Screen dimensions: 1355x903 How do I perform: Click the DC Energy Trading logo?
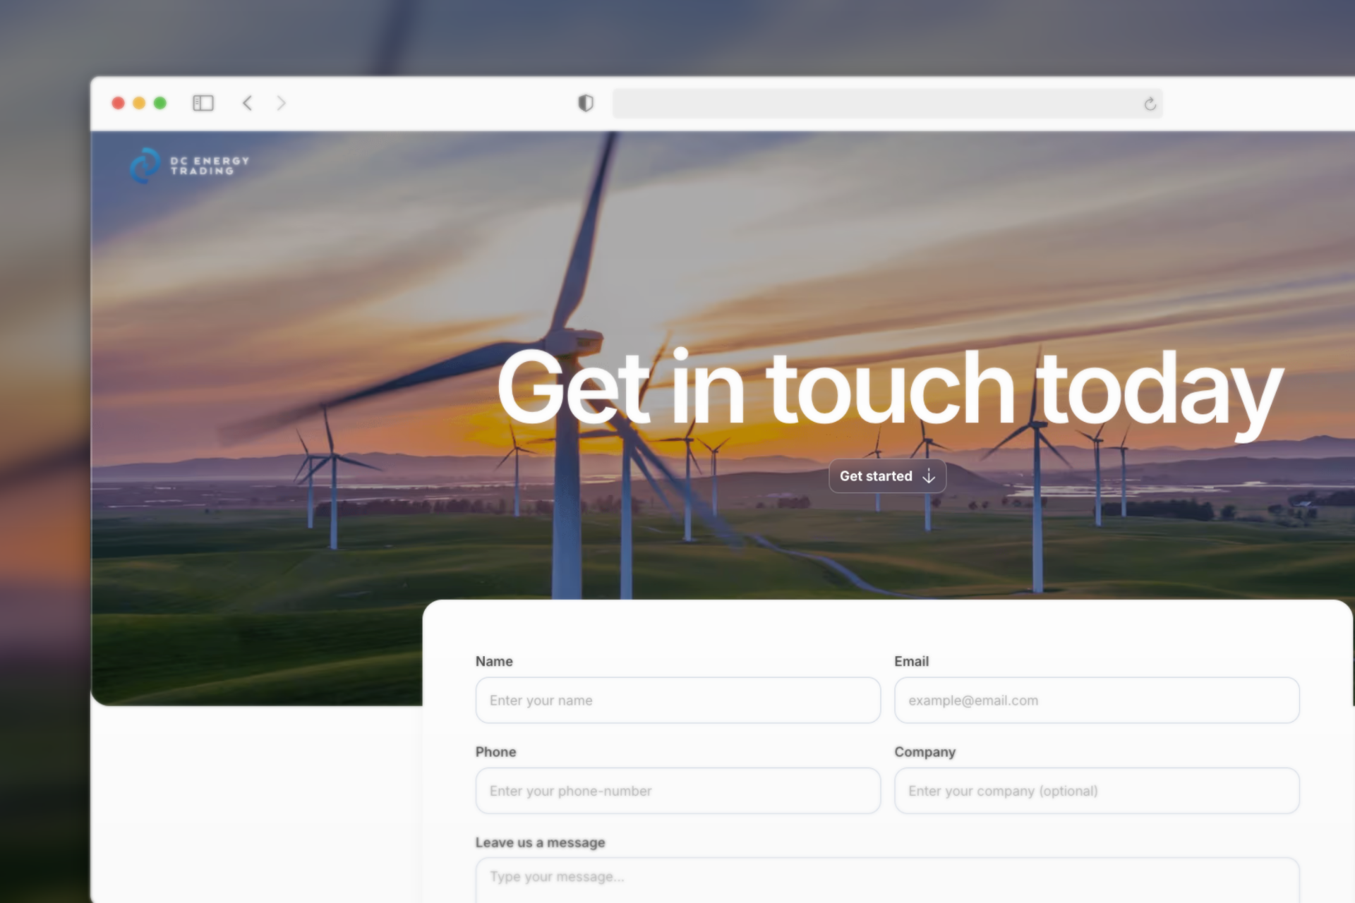pos(189,166)
